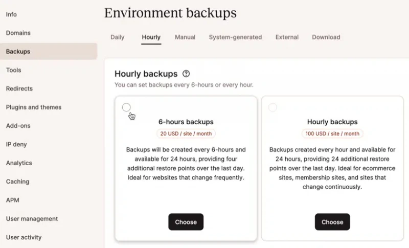
Task: Open the System-generated tab
Action: click(235, 37)
